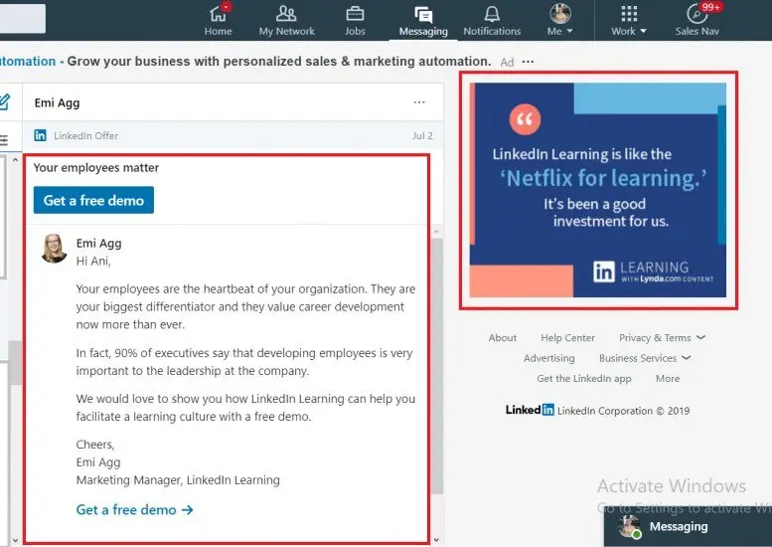This screenshot has height=547, width=772.
Task: Click the message pane scrollbar
Action: (x=437, y=366)
